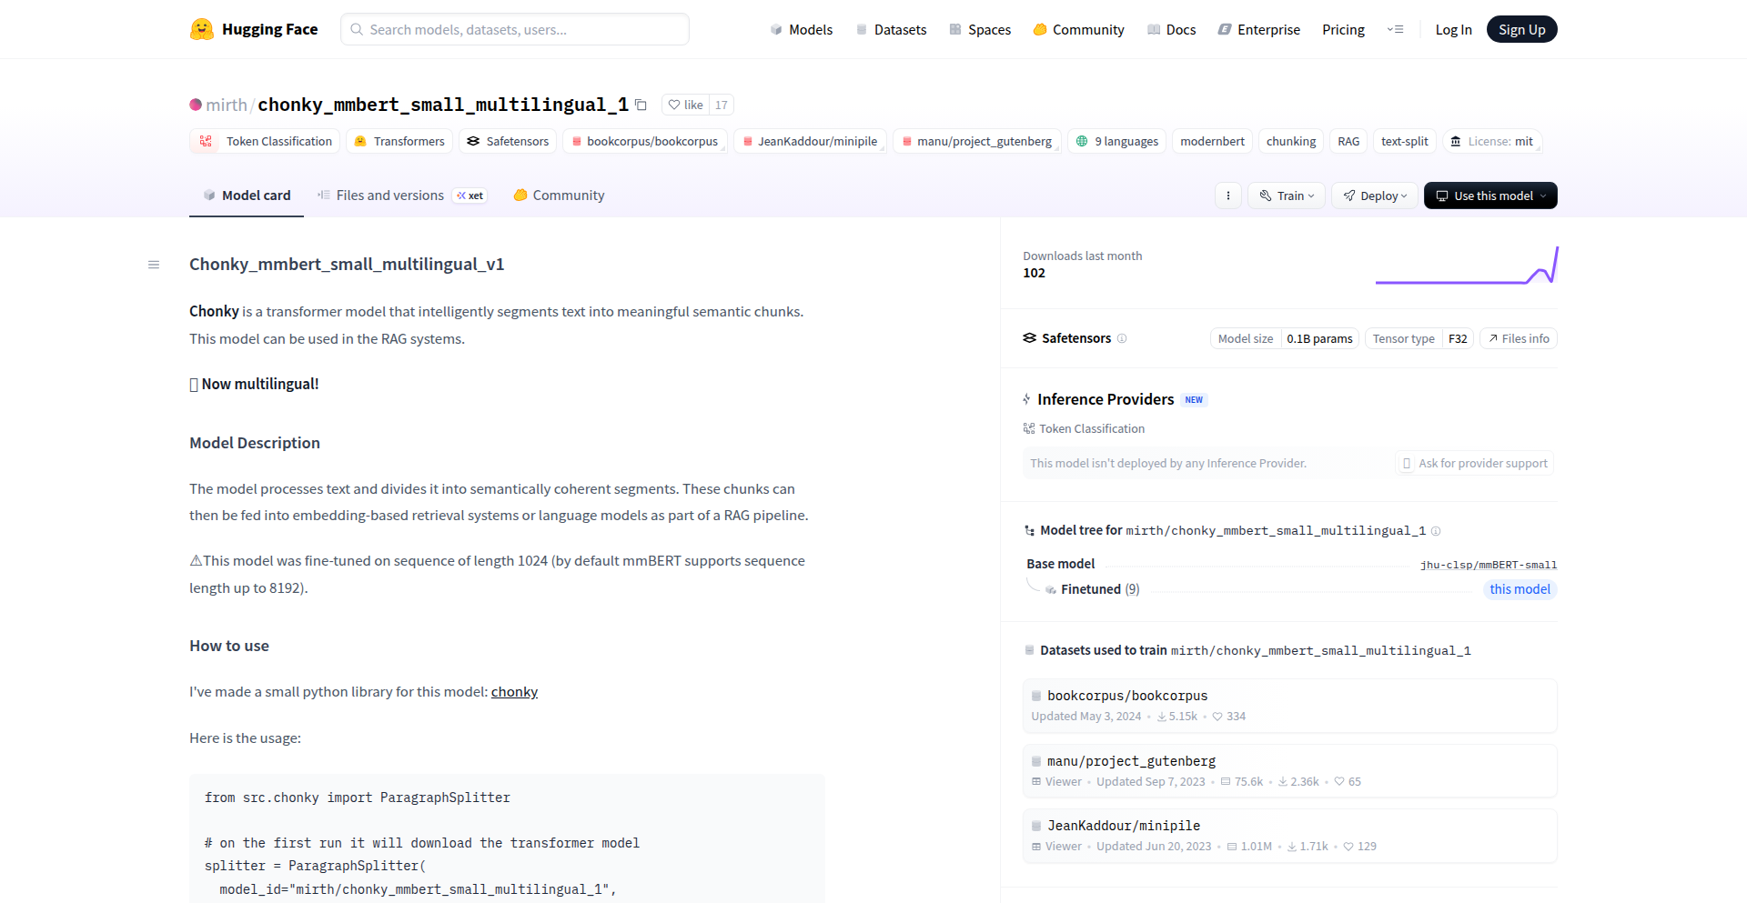Click the chunking tag
This screenshot has width=1747, height=903.
pos(1291,141)
